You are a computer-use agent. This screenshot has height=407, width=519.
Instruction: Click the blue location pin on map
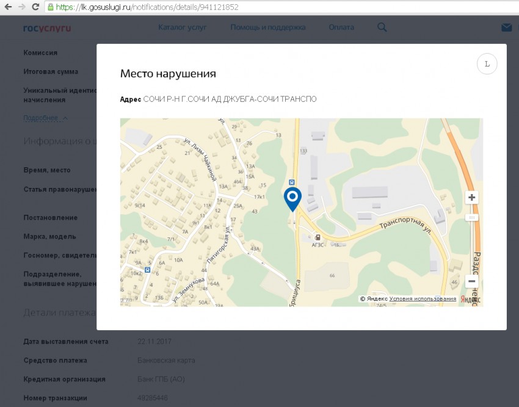[x=293, y=198]
